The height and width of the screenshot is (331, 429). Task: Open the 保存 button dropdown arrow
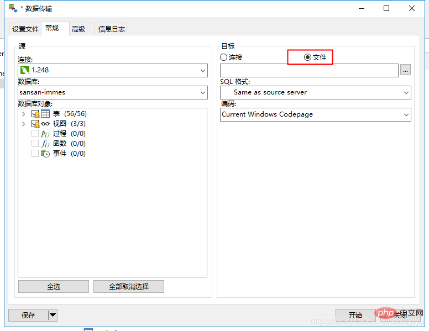pyautogui.click(x=53, y=315)
